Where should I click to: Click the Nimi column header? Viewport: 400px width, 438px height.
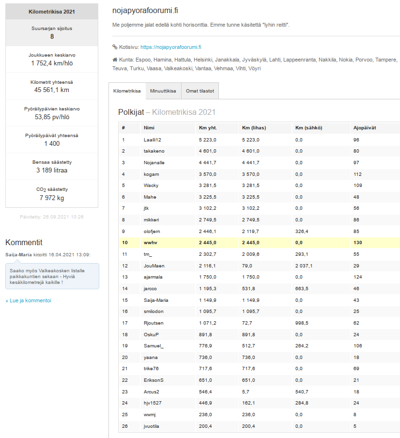(x=149, y=128)
